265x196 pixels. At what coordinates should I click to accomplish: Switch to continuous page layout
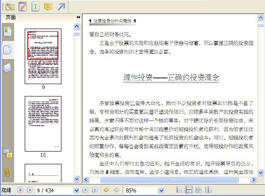(x=189, y=190)
